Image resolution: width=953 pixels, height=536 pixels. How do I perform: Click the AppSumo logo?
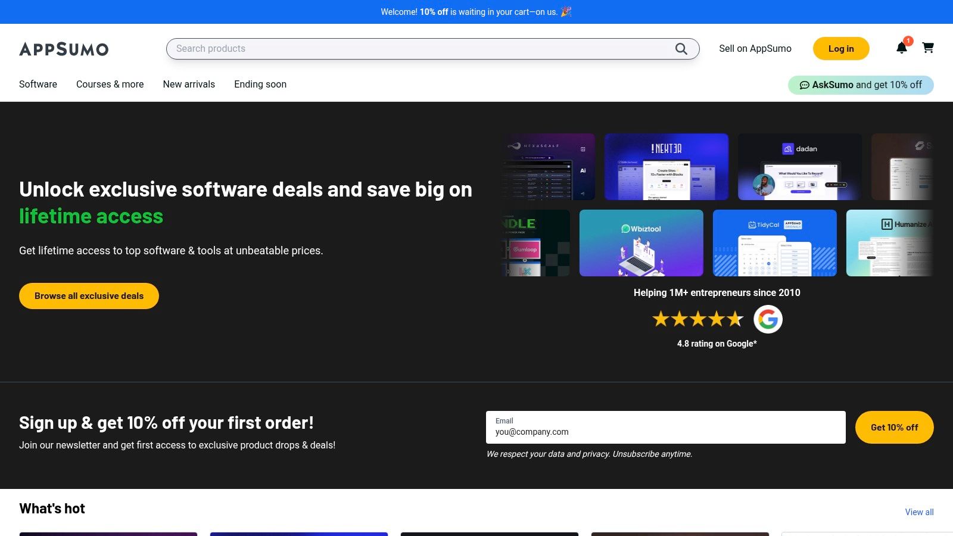click(x=64, y=49)
